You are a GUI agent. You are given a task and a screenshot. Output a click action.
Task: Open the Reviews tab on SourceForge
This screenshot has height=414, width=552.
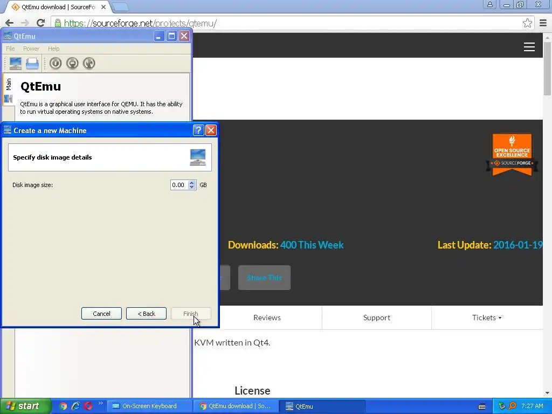[267, 318]
